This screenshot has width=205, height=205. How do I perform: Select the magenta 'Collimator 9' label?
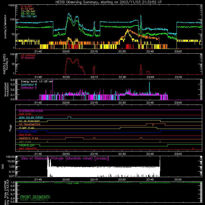(29, 88)
